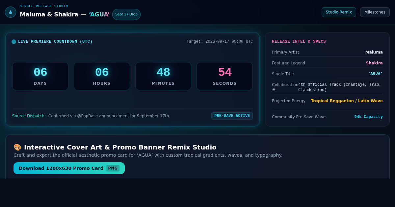The height and width of the screenshot is (207, 395).
Task: Click the PRE-SAVE ACTIVE badge
Action: (x=232, y=116)
